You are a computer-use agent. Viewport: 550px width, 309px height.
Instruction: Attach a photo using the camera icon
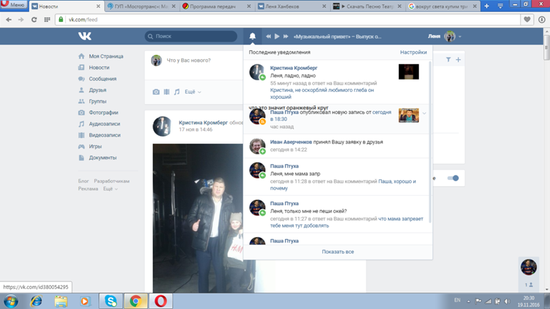point(156,92)
